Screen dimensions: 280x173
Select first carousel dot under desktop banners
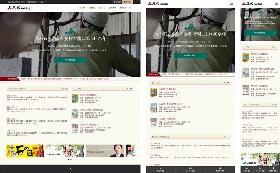click(69, 159)
